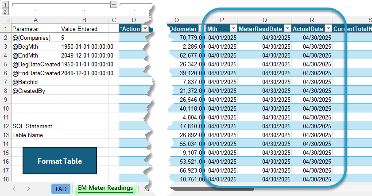The width and height of the screenshot is (372, 196).
Task: Select outline level 2 button
Action: (5, 12)
